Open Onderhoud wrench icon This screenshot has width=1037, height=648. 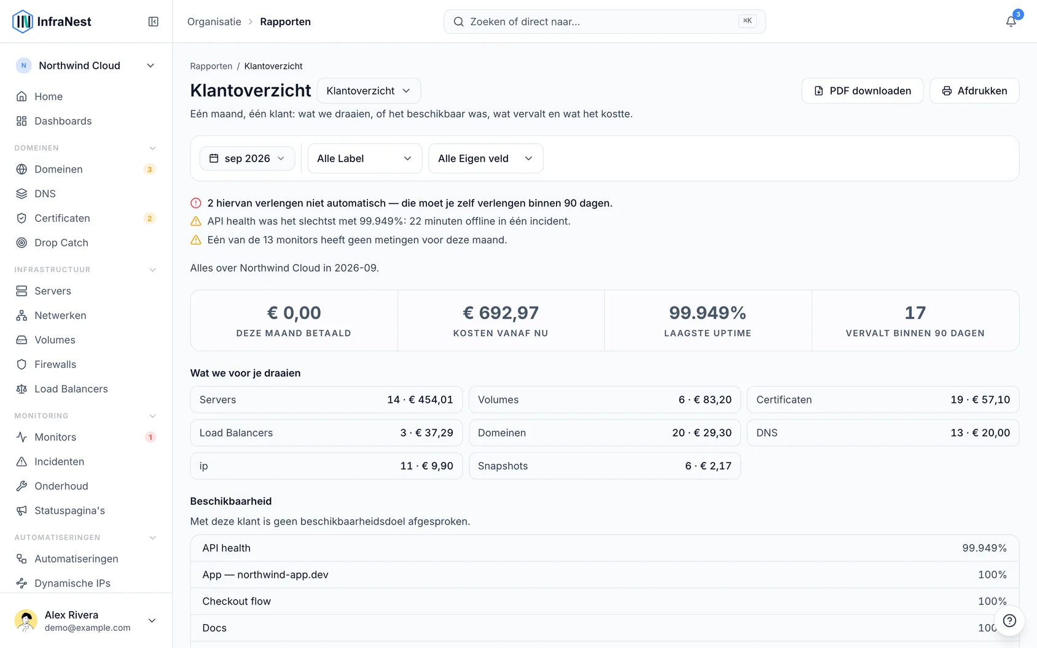pyautogui.click(x=22, y=486)
